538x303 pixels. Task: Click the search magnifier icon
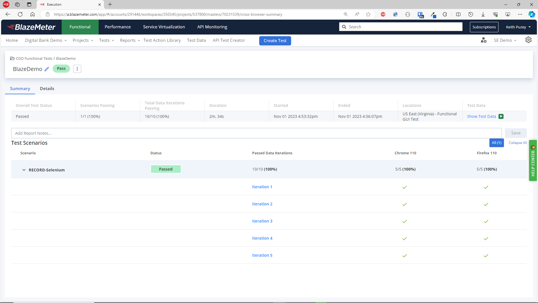(344, 27)
